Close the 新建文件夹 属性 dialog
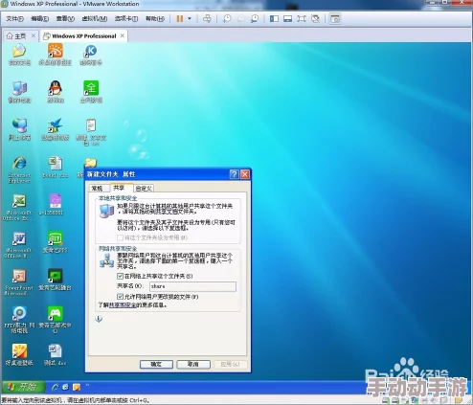Image resolution: width=473 pixels, height=405 pixels. coord(245,174)
